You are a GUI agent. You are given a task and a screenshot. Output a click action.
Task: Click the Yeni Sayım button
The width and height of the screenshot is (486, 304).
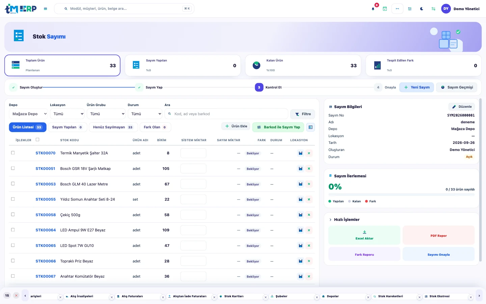(417, 87)
